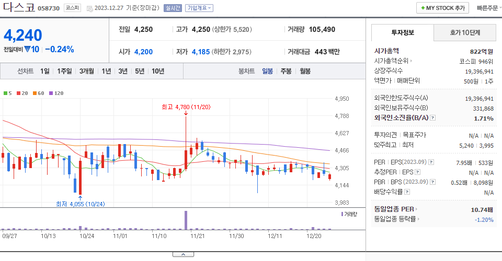Click the 거래대금 value 443 백만

click(x=327, y=52)
